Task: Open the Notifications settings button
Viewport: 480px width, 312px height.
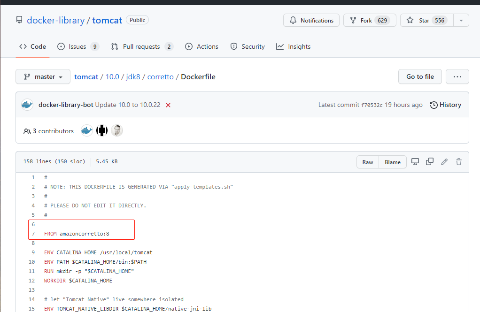Action: (311, 21)
